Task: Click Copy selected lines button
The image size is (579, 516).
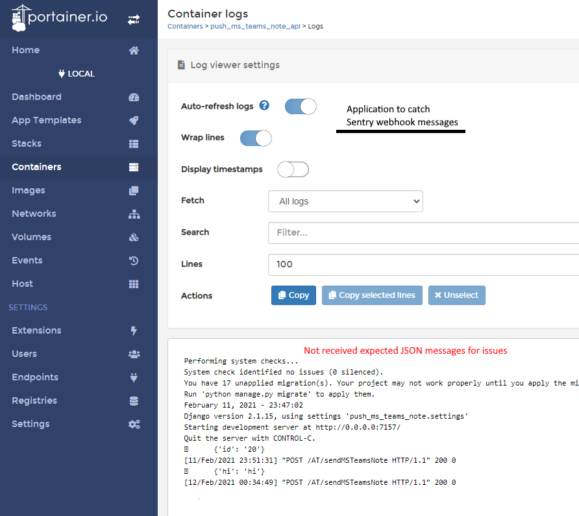Action: click(372, 295)
